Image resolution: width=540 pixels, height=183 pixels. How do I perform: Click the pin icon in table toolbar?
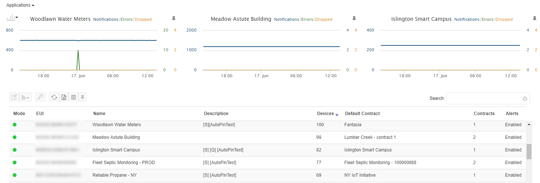coord(83,97)
